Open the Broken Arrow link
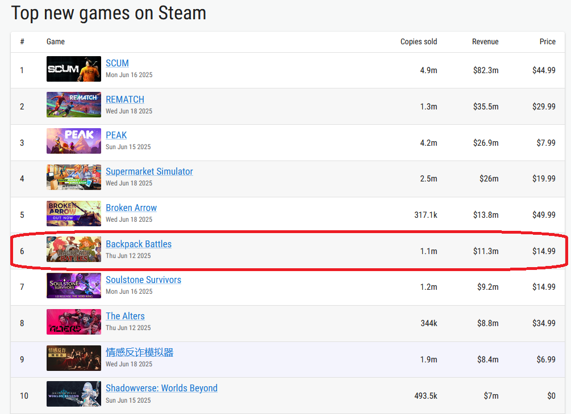 coord(131,208)
